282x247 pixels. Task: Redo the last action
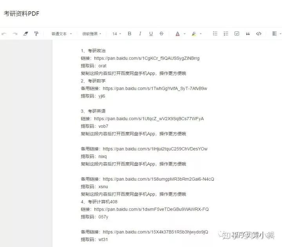tap(15, 34)
